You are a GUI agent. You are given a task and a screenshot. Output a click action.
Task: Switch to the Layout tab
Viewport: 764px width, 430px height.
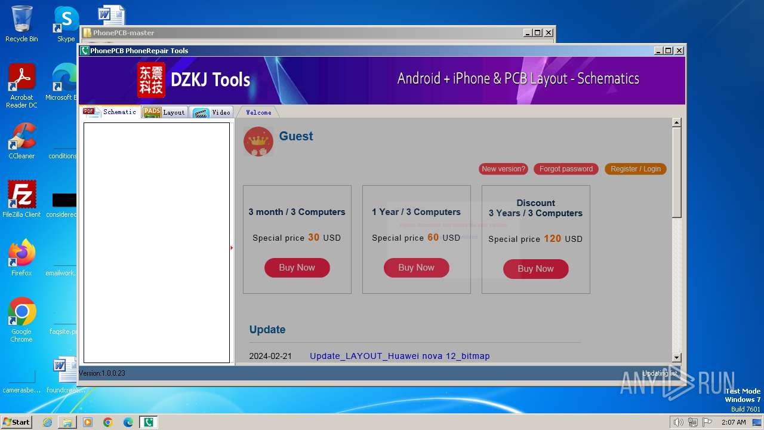(x=165, y=112)
